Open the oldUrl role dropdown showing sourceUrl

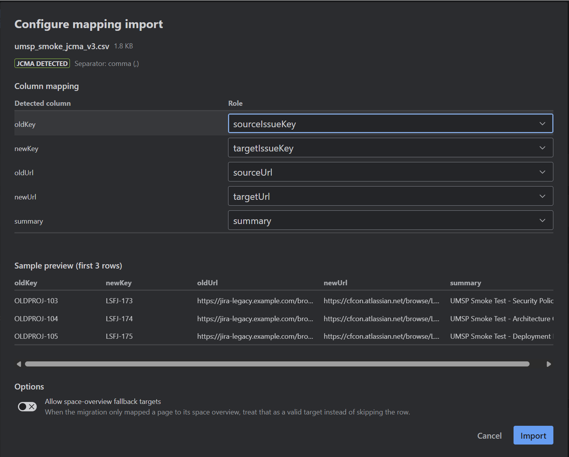[x=391, y=172]
